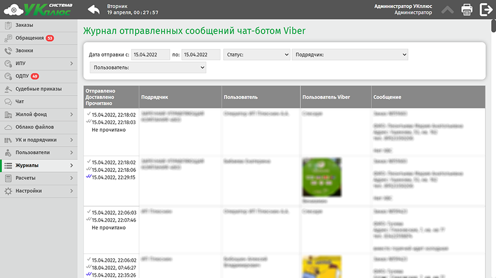Click the Сообщение column header

pos(428,97)
